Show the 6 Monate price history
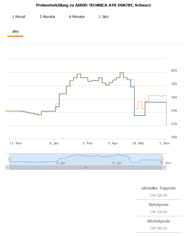Screen dimensions: 186x236 (x=77, y=17)
